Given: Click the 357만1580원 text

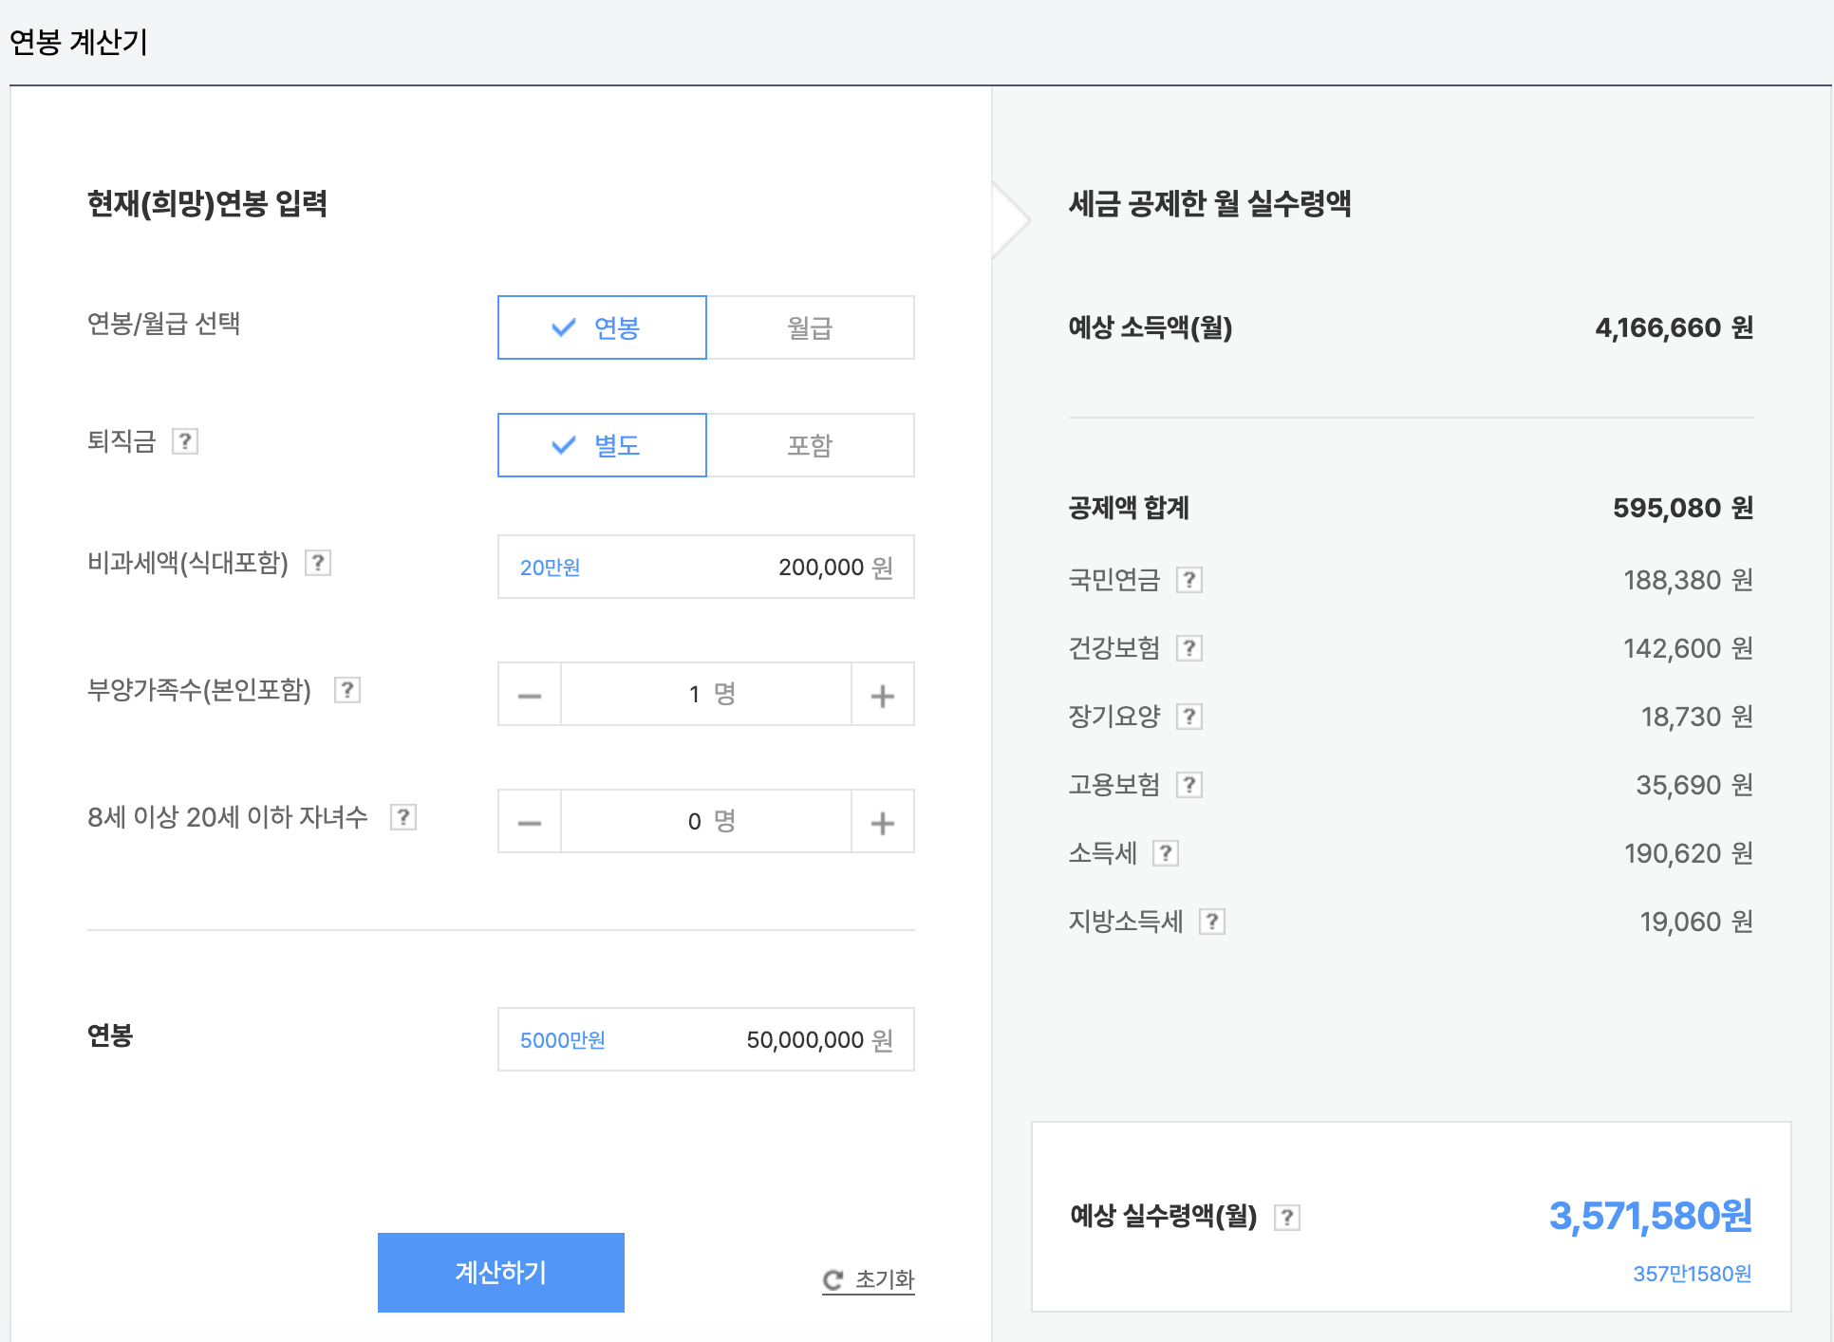Looking at the screenshot, I should (x=1693, y=1274).
